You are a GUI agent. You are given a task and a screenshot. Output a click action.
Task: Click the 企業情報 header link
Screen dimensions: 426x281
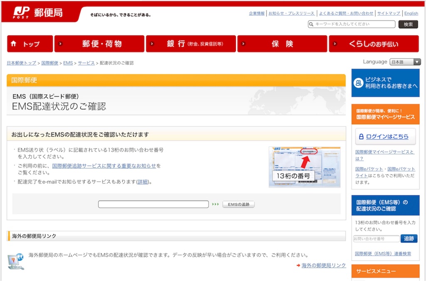(x=257, y=13)
